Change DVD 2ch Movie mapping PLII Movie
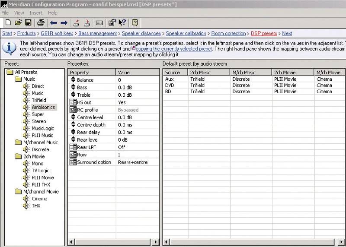This screenshot has width=346, height=247. (285, 85)
